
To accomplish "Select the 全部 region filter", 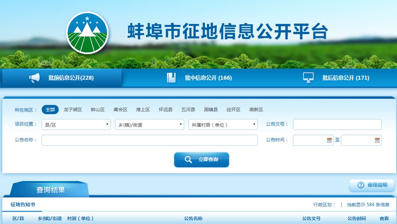I will pos(50,109).
